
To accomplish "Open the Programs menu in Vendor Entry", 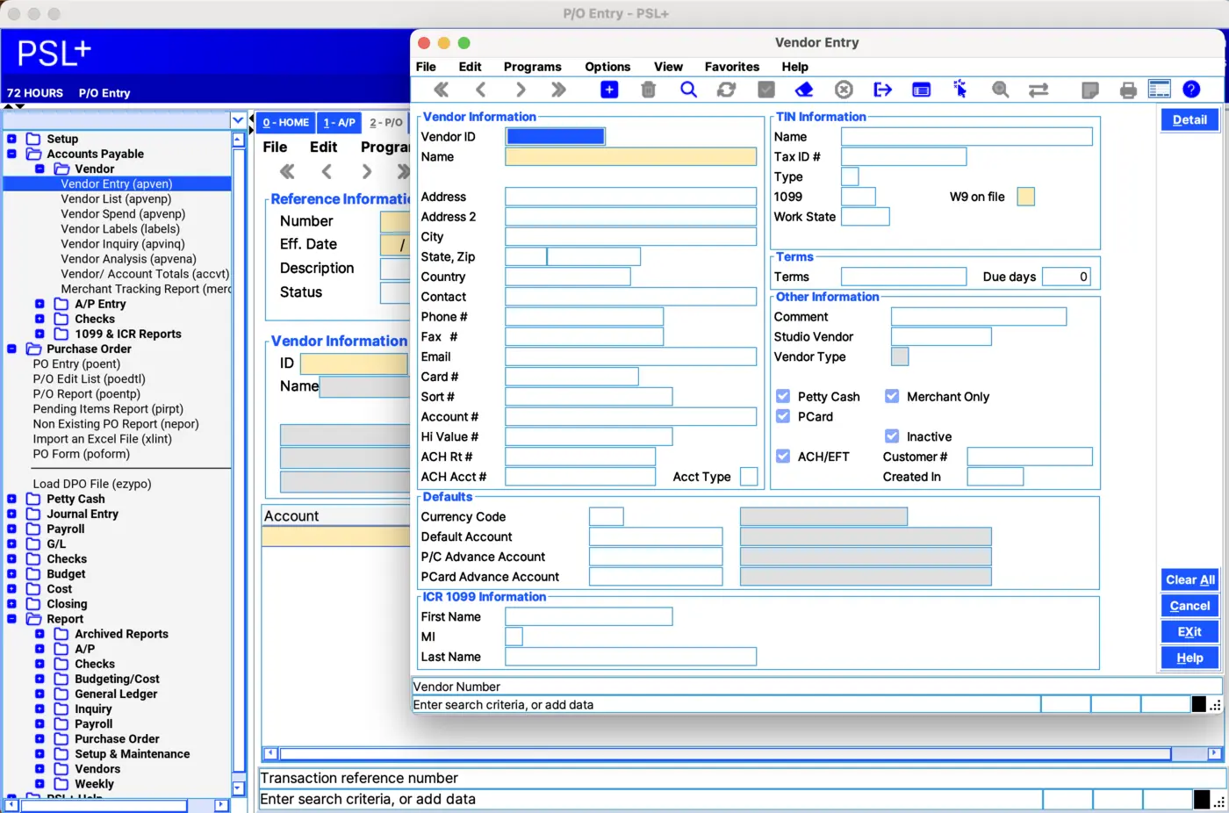I will tap(532, 67).
